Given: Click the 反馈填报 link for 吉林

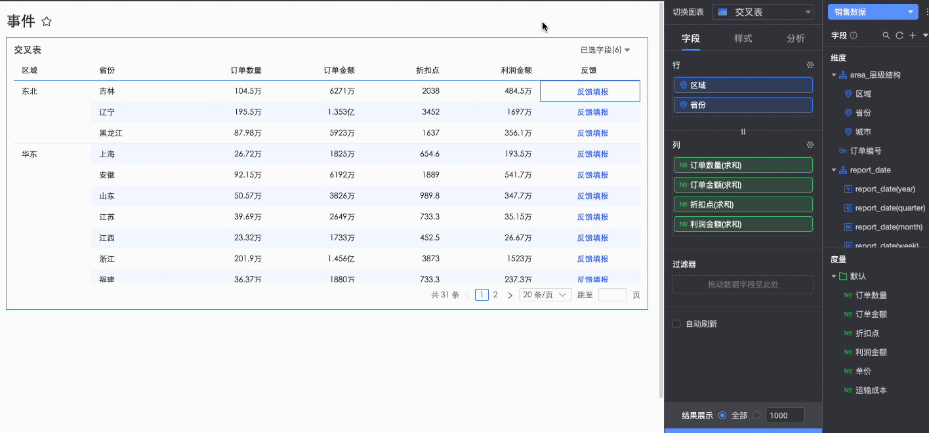Looking at the screenshot, I should [x=592, y=92].
